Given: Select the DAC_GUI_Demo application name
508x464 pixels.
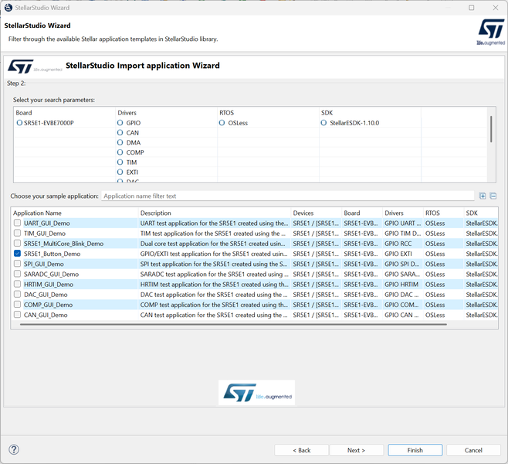Looking at the screenshot, I should pyautogui.click(x=46, y=295).
